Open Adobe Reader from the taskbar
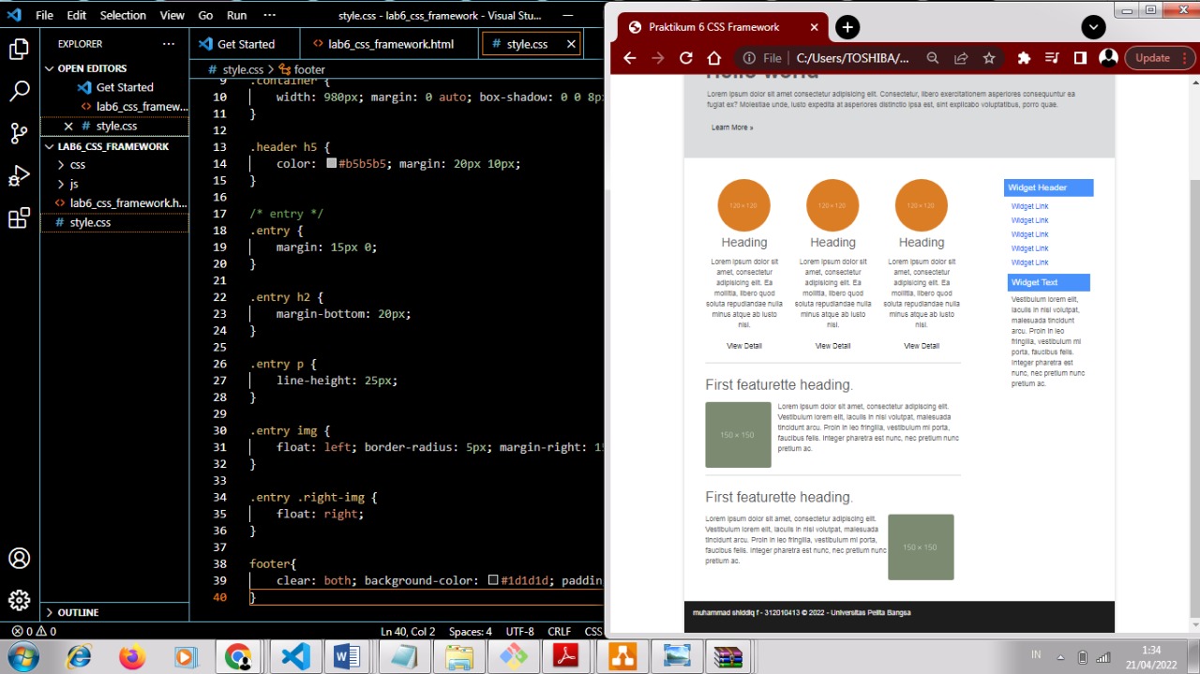The height and width of the screenshot is (674, 1200). [566, 657]
